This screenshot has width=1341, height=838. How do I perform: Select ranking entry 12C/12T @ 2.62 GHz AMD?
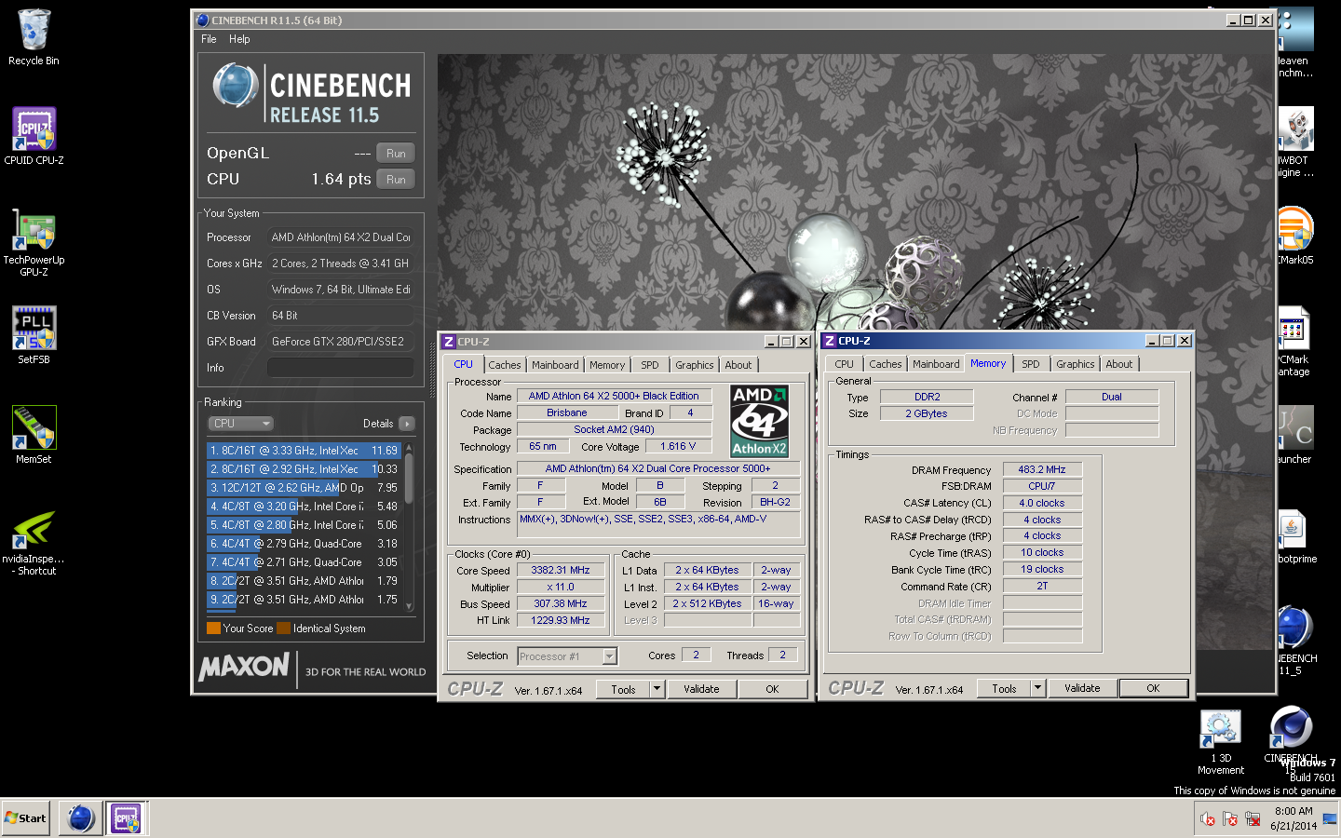pos(305,488)
